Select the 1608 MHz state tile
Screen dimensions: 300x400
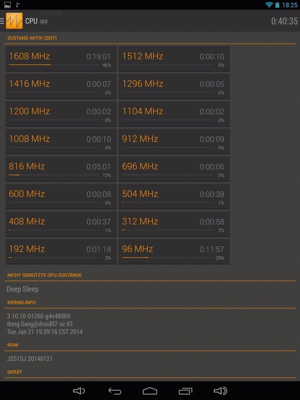(x=61, y=59)
